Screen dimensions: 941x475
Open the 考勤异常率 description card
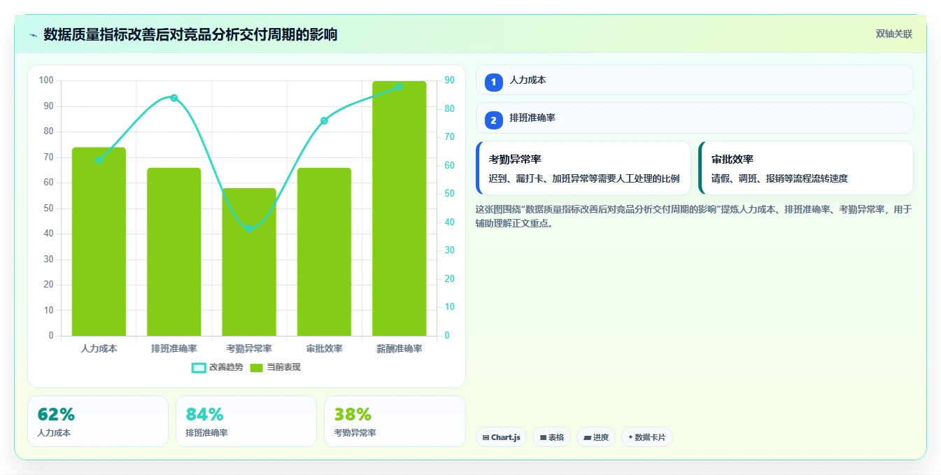[583, 168]
